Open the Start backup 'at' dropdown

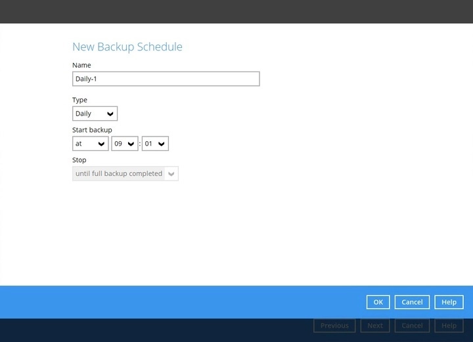pos(90,144)
